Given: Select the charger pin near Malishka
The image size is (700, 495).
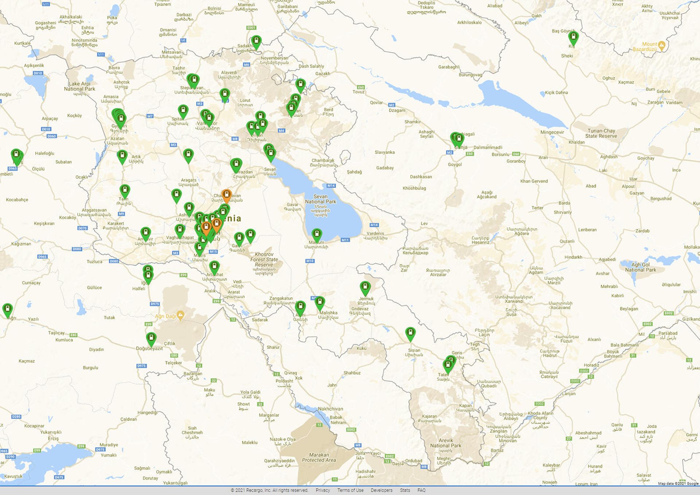Looking at the screenshot, I should (320, 303).
